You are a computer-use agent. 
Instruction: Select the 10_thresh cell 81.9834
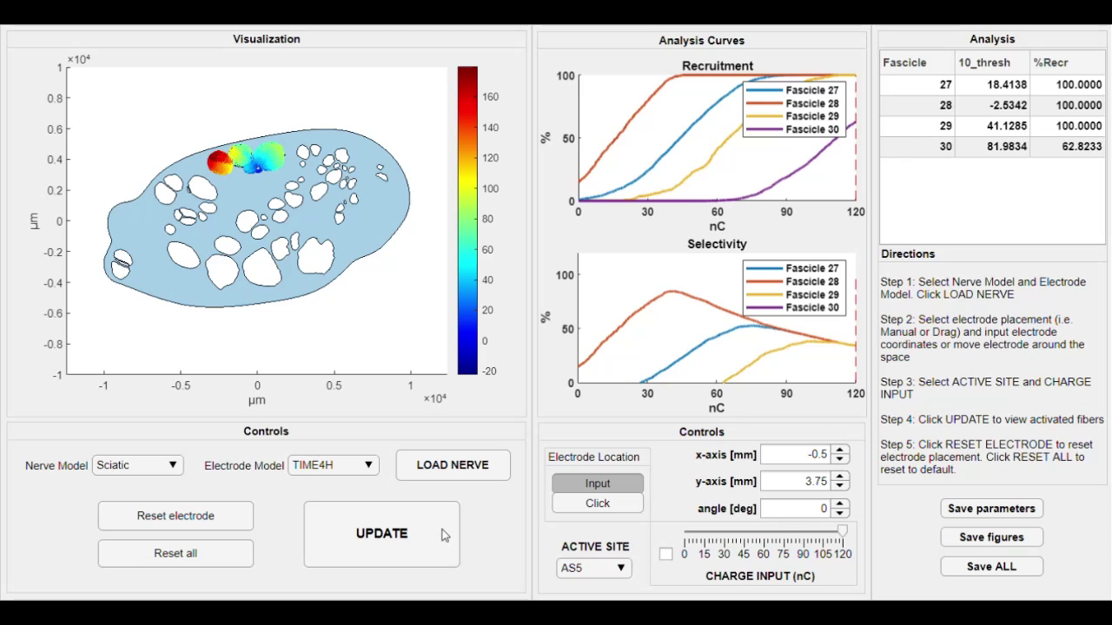992,147
